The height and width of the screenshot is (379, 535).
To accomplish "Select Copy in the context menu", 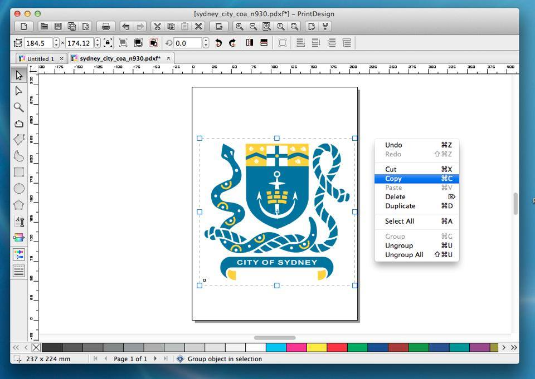I will 417,179.
